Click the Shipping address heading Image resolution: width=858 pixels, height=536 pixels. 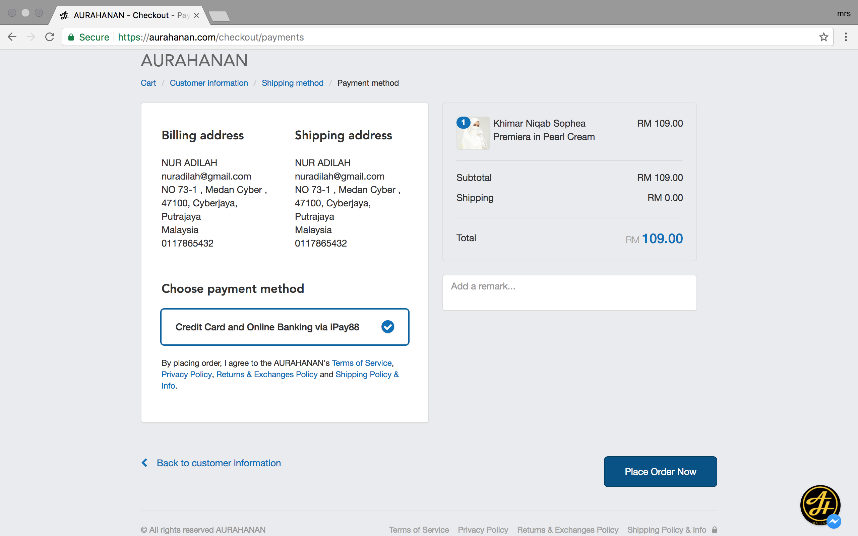343,135
